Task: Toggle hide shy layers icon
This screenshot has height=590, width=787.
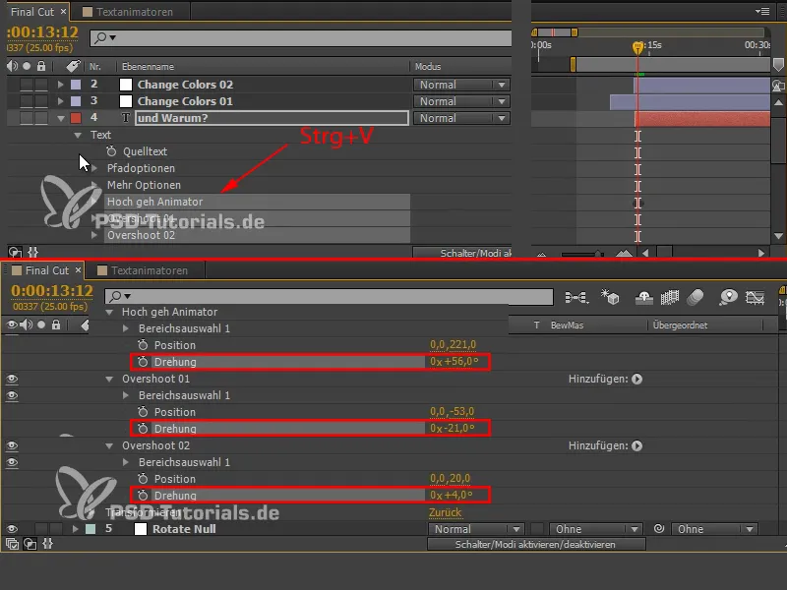Action: pyautogui.click(x=643, y=298)
